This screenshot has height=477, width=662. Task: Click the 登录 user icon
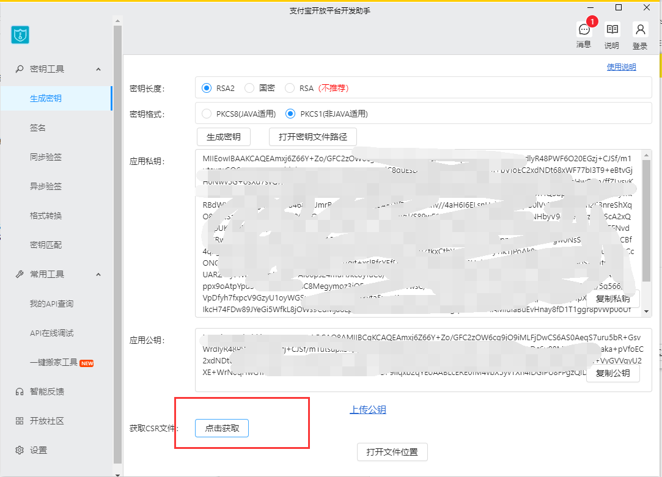tap(641, 29)
